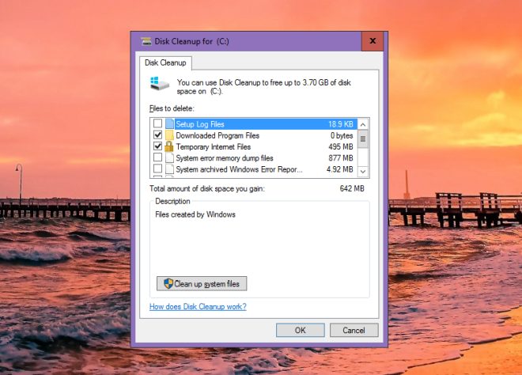522x375 pixels.
Task: Check System error memory dump files checkbox
Action: tap(158, 157)
